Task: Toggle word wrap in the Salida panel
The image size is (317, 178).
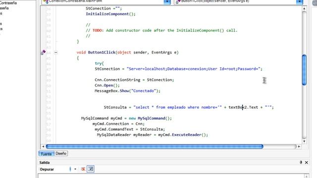Action: pos(90,169)
